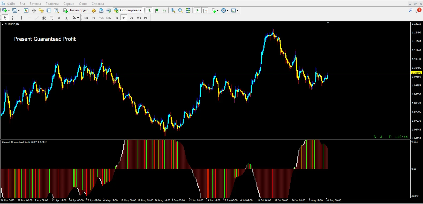The width and height of the screenshot is (423, 204).
Task: Switch to MN timeframe
Action: (x=146, y=18)
